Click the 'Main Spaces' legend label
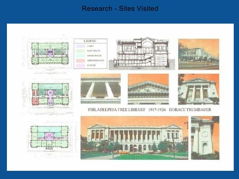 [x=94, y=51]
